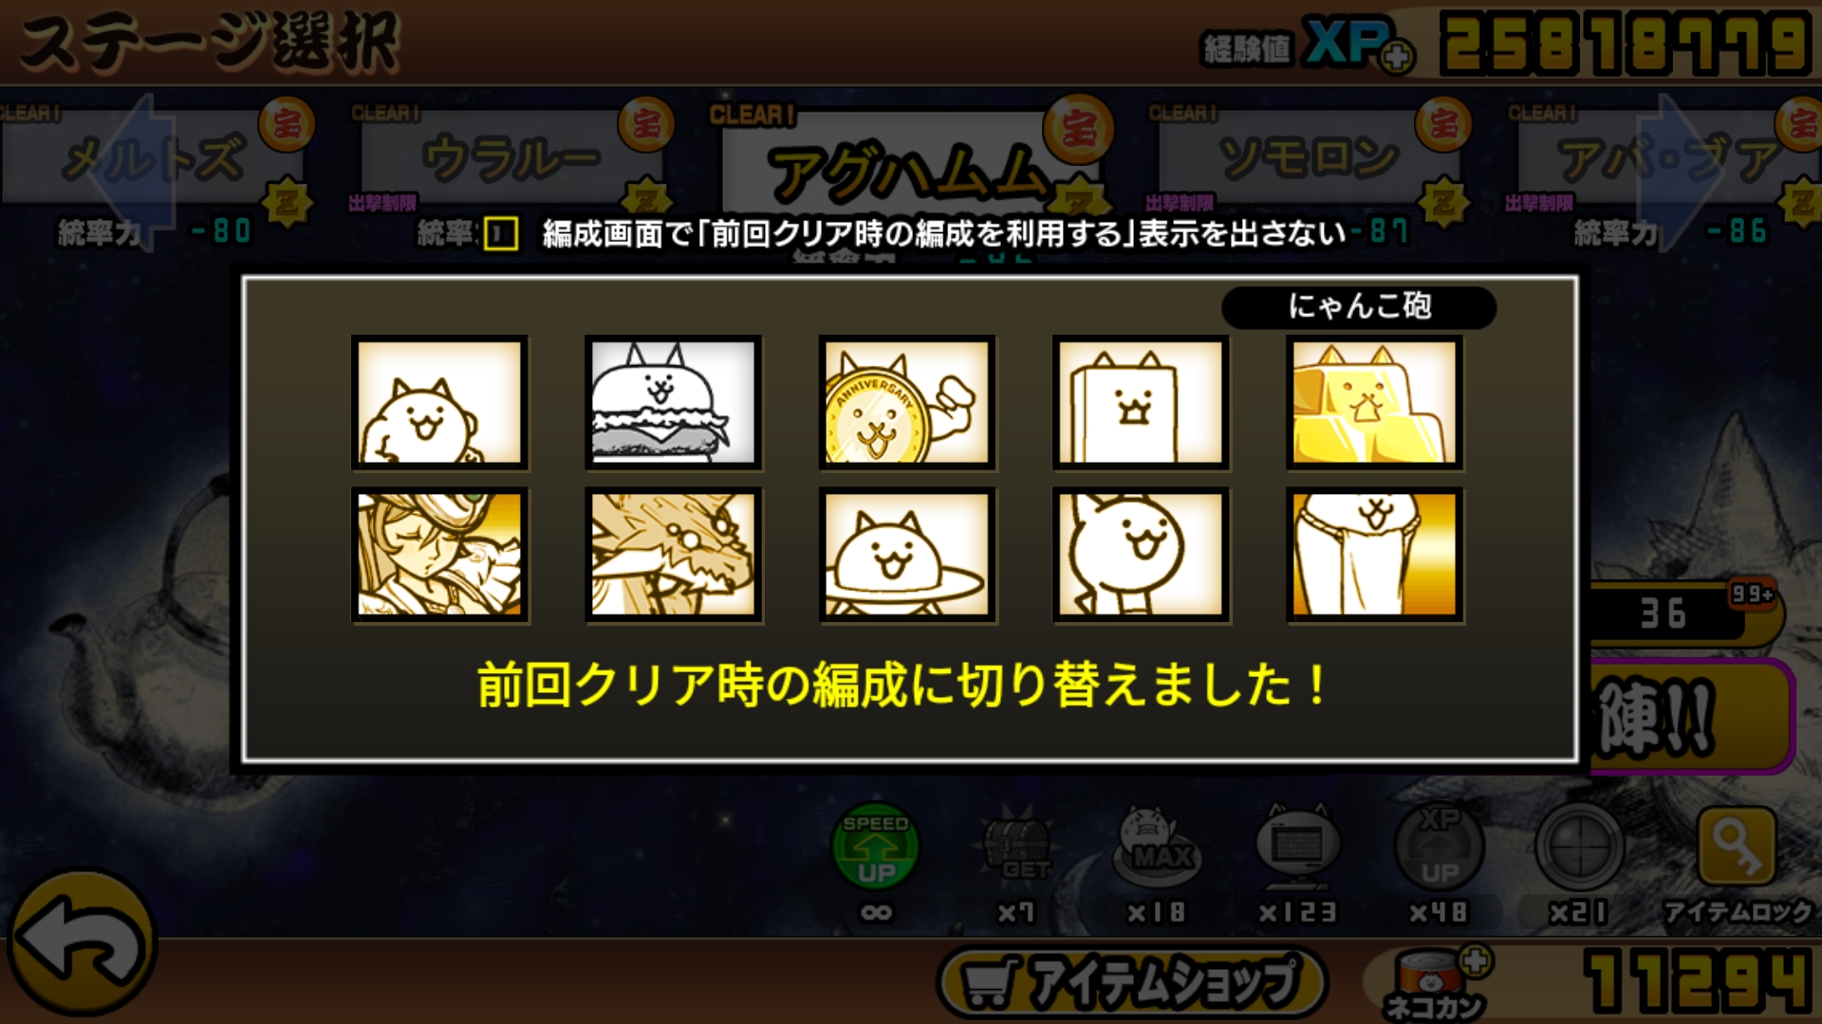Select the burger cat unit slot
Screen dimensions: 1822x1024
tap(673, 402)
